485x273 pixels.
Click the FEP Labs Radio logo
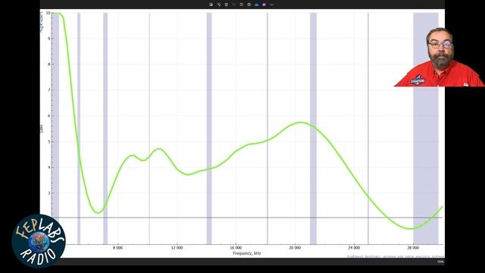coord(39,241)
